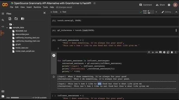
Task: Toggle the table of contents sidebar
Action: pos(3,14)
